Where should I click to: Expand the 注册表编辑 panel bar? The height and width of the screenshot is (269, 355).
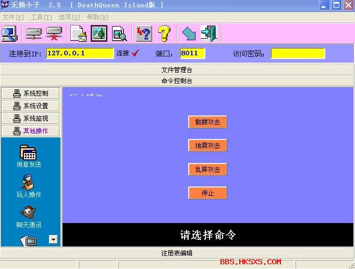point(177,253)
